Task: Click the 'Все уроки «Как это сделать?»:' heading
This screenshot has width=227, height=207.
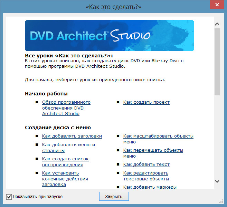Action: [x=69, y=56]
